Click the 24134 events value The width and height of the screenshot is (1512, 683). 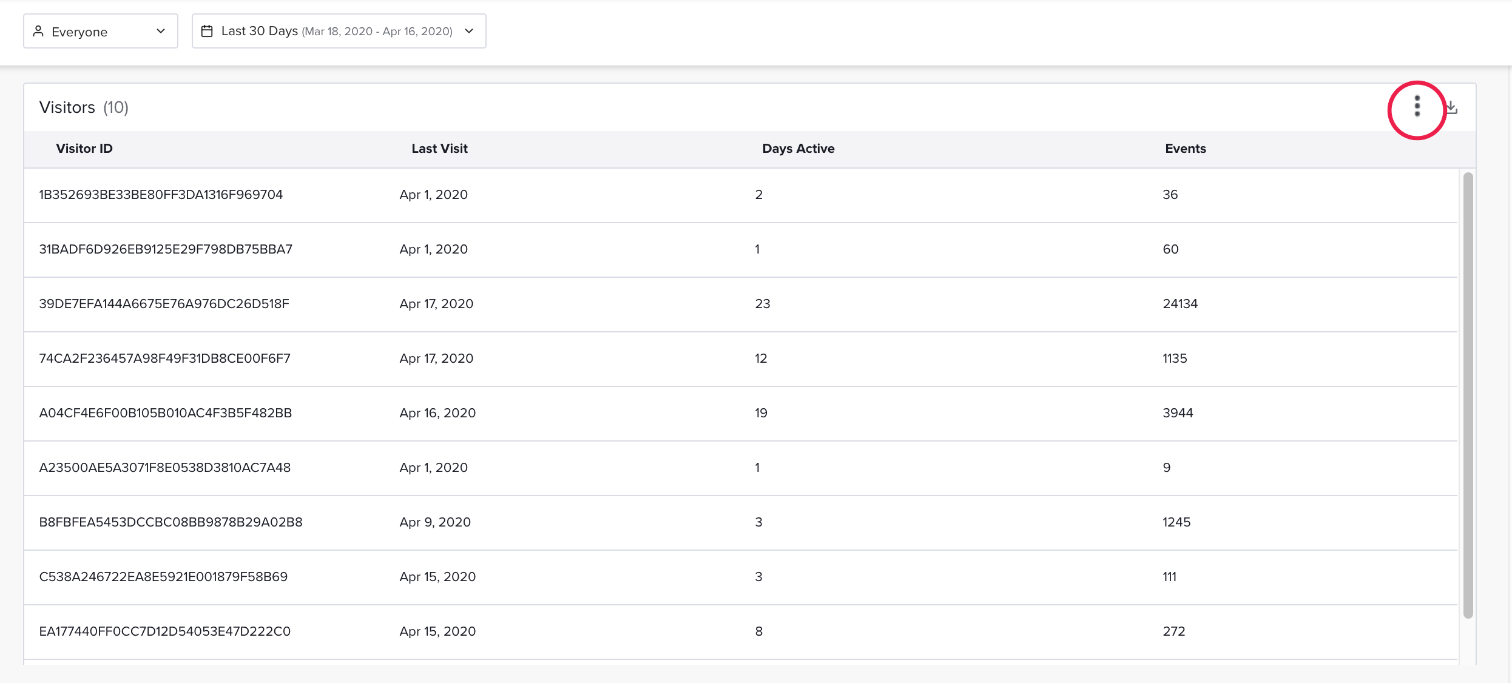1180,304
